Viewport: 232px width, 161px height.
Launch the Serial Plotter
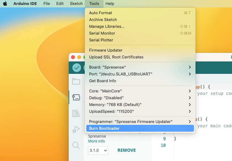[140, 40]
